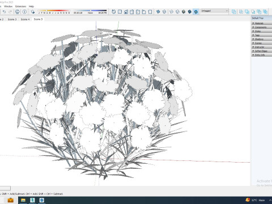This screenshot has width=272, height=204.
Task: Expand the Entity Info panel
Action: [x=262, y=55]
